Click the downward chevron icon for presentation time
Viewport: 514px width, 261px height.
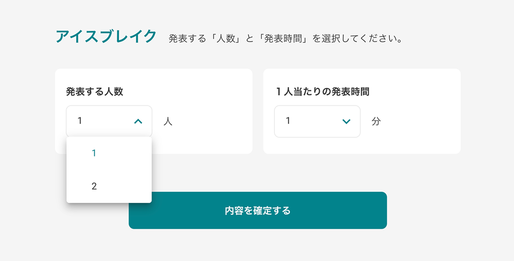(347, 121)
